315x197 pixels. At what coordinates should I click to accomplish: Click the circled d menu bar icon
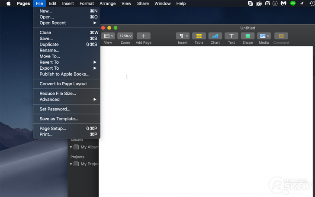click(275, 3)
